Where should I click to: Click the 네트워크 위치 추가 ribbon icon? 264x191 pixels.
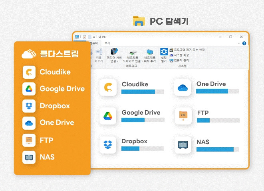point(150,52)
